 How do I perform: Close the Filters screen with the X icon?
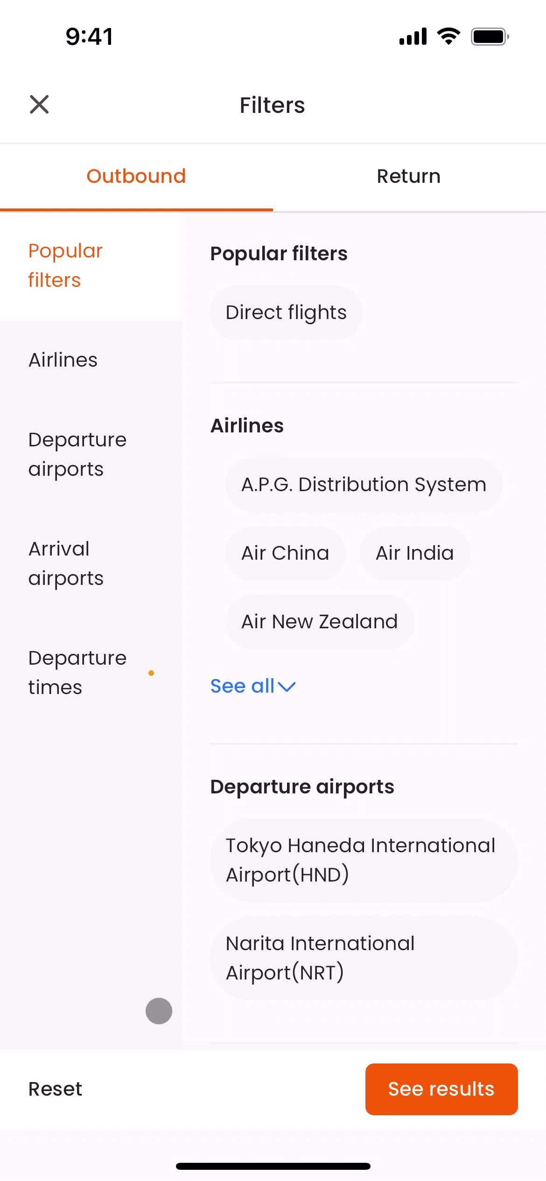tap(39, 104)
